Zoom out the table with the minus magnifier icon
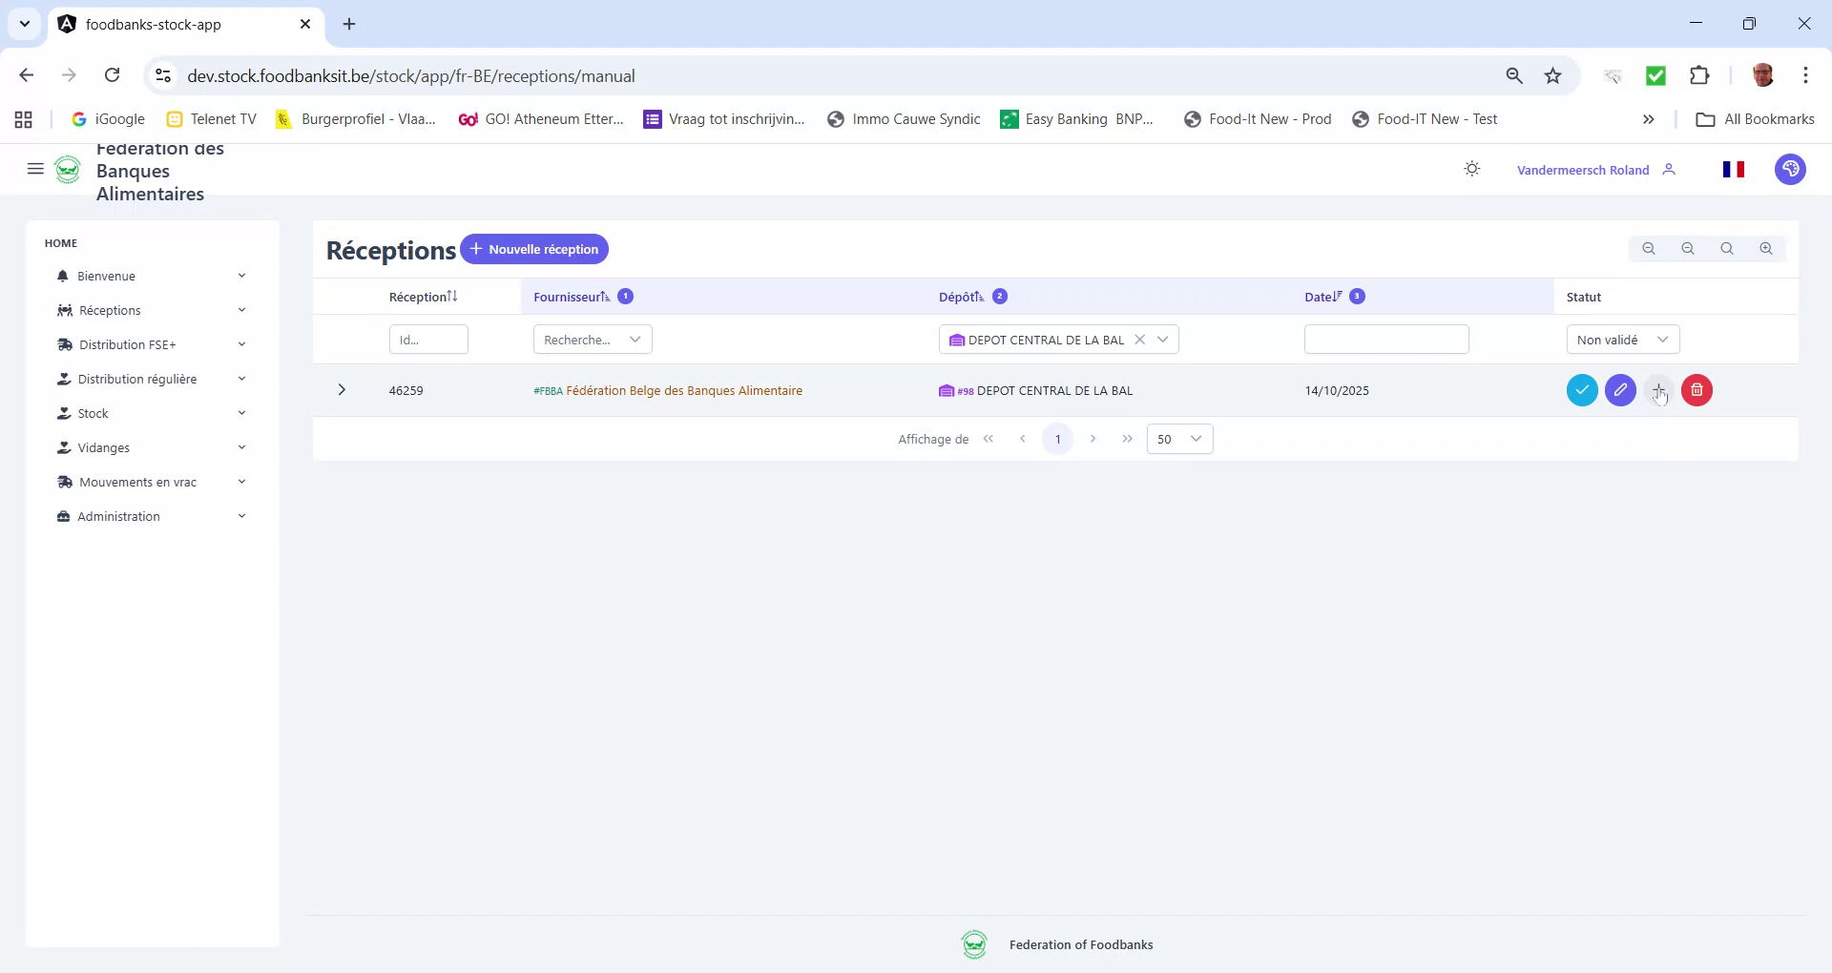1832x973 pixels. point(1688,248)
